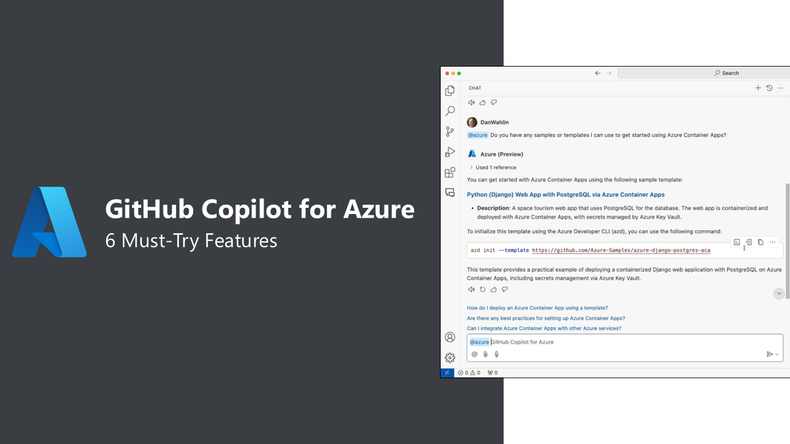Click the @azure tag in the chat input
This screenshot has height=444, width=790.
(x=480, y=342)
